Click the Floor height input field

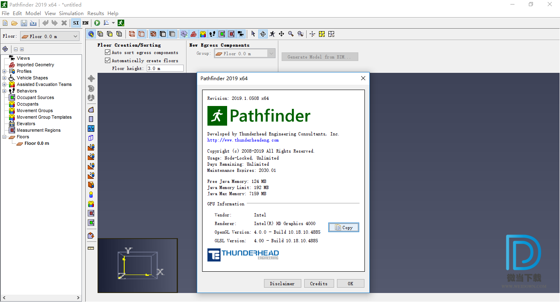coord(165,68)
